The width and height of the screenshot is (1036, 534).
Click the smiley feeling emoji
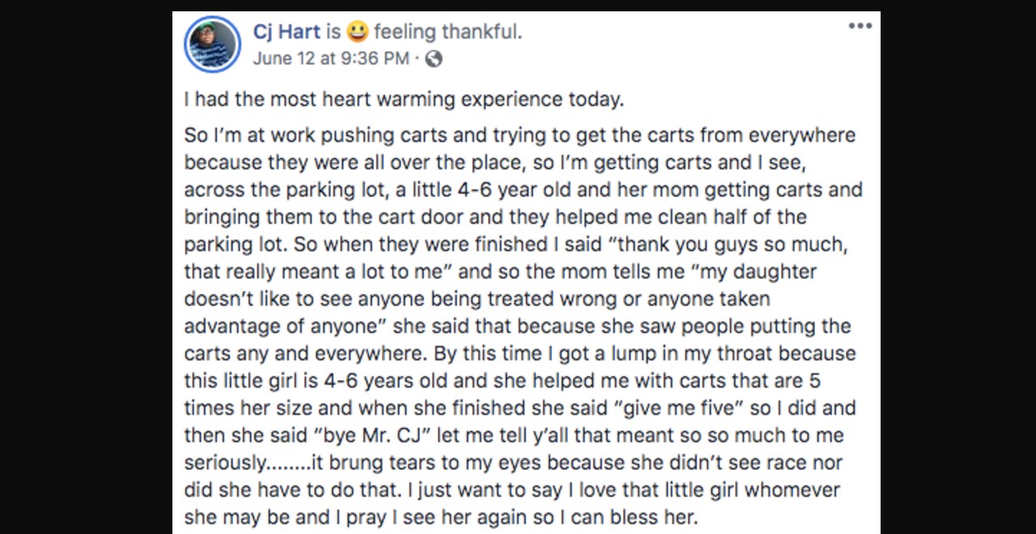pos(357,32)
